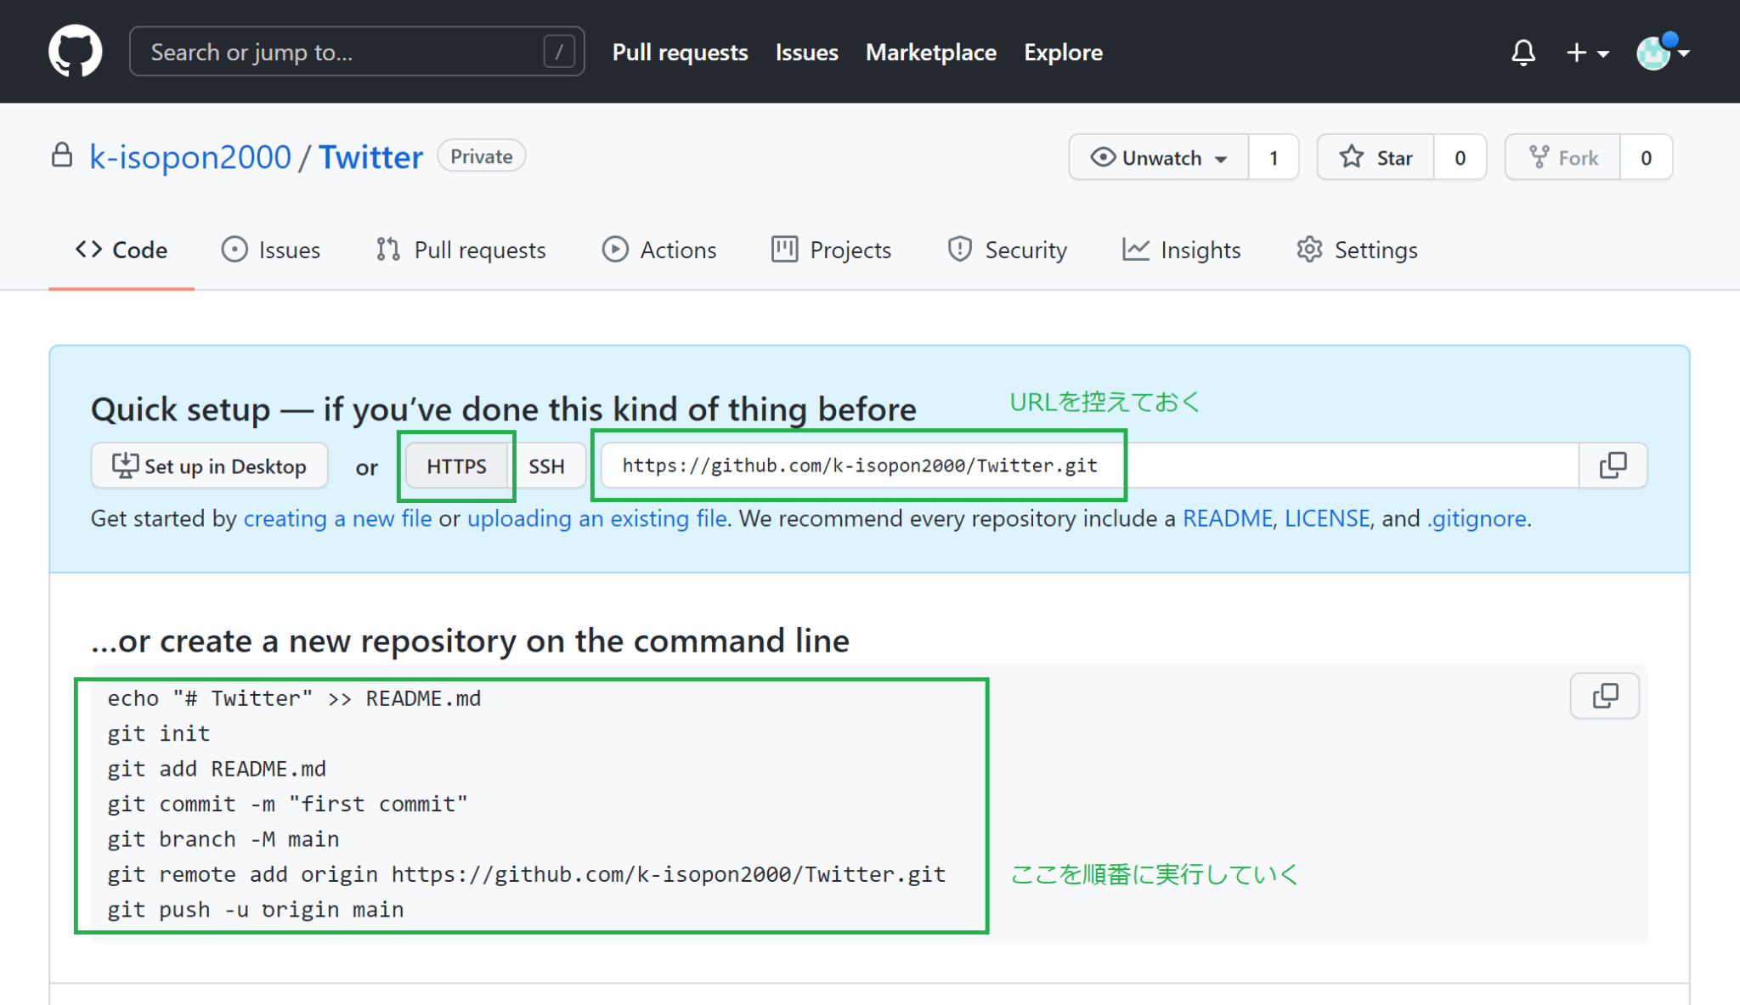Open Issues in top navigation bar

pyautogui.click(x=806, y=52)
